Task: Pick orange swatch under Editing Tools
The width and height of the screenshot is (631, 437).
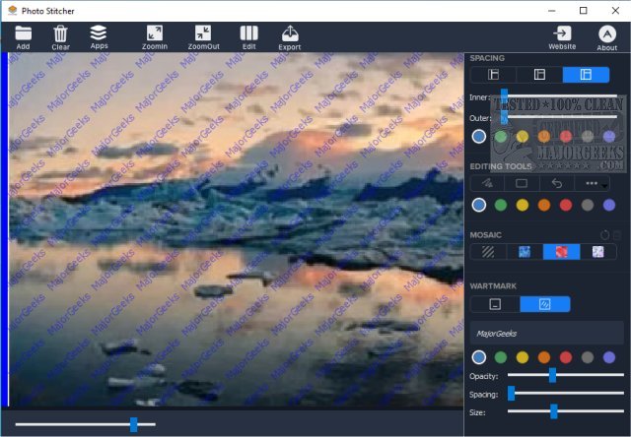Action: pos(544,206)
